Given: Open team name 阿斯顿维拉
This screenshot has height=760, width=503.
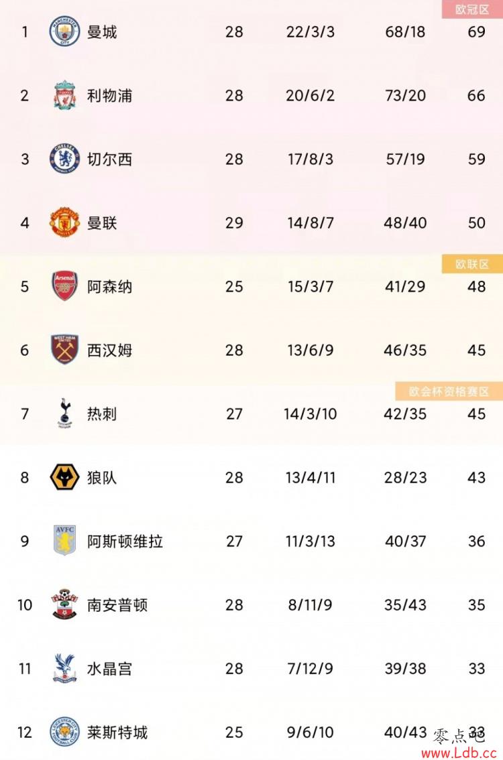Looking at the screenshot, I should (125, 541).
